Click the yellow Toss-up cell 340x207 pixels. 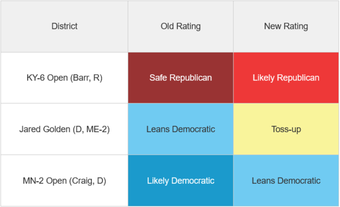pyautogui.click(x=286, y=129)
